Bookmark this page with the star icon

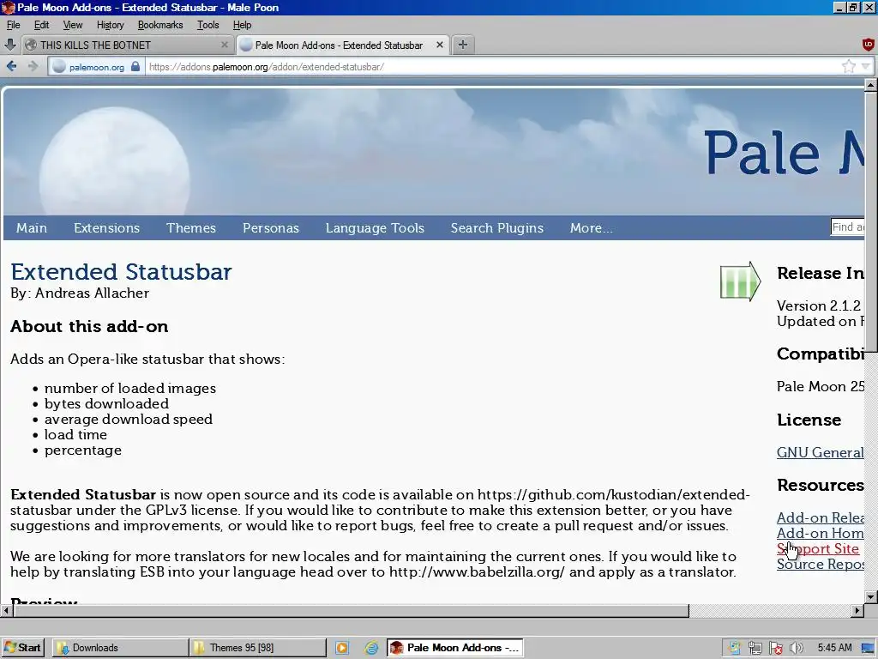tap(848, 67)
